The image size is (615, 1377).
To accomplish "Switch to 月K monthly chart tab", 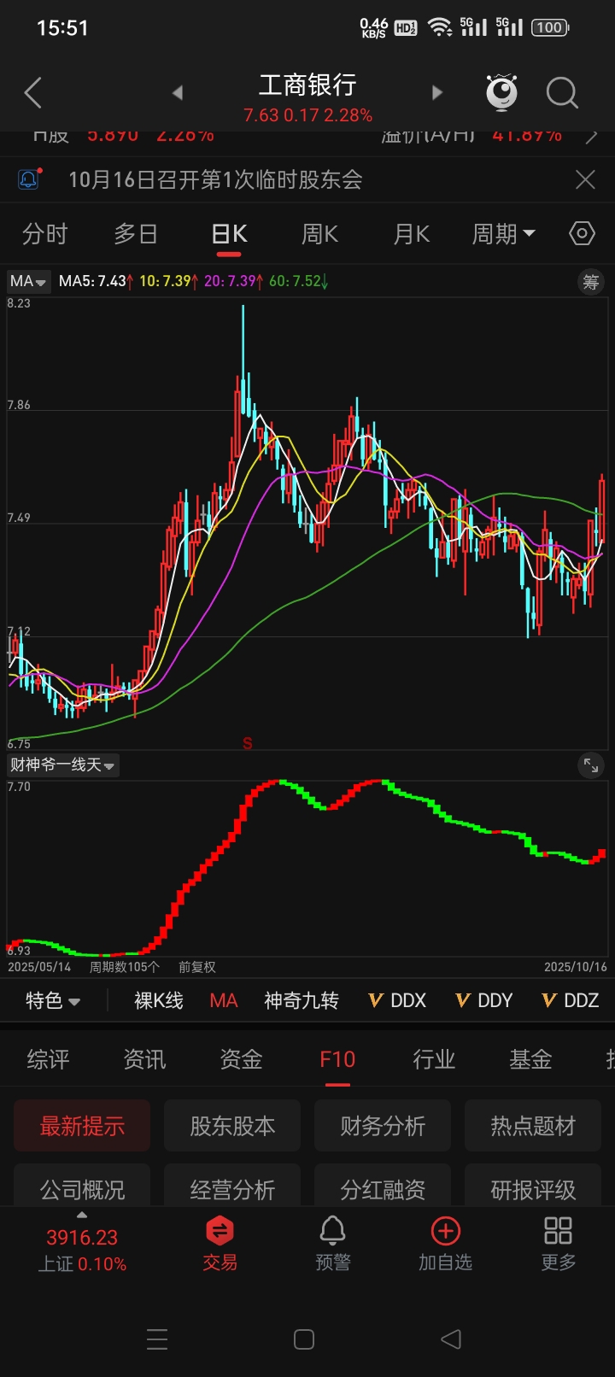I will pos(411,233).
